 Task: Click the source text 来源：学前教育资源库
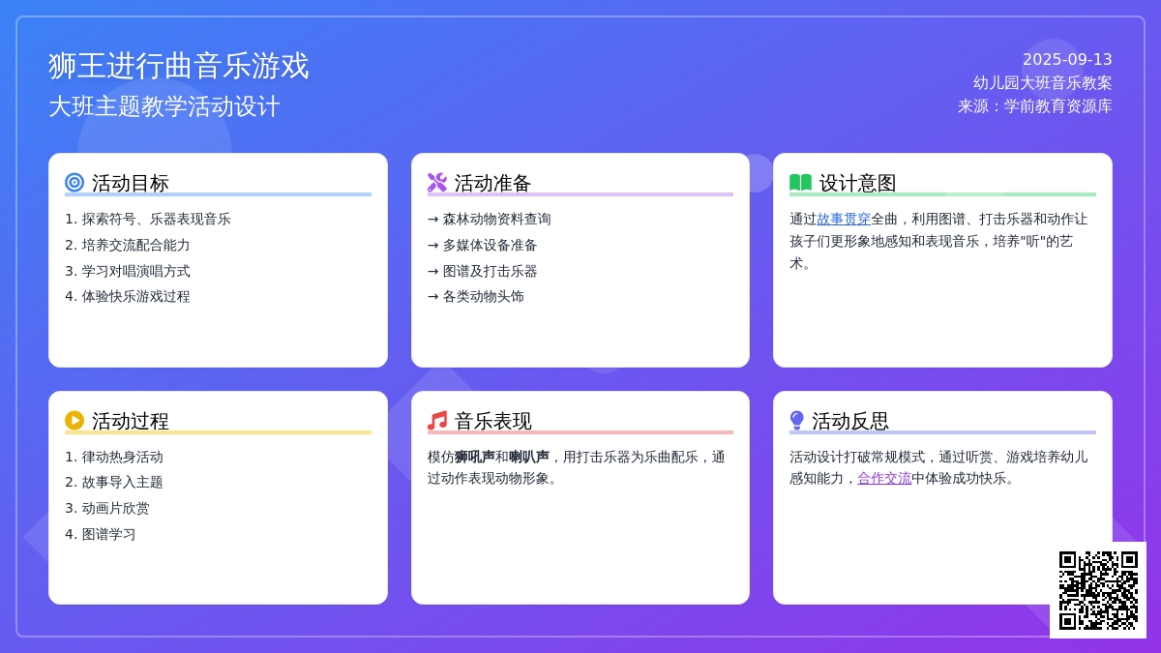[1035, 106]
